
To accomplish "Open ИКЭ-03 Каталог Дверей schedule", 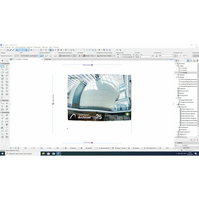I will coord(188,114).
